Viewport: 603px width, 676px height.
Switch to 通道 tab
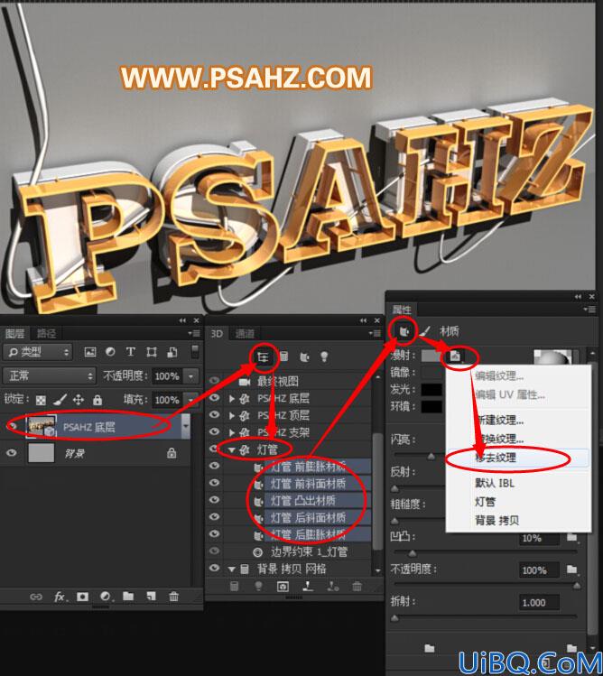[245, 334]
